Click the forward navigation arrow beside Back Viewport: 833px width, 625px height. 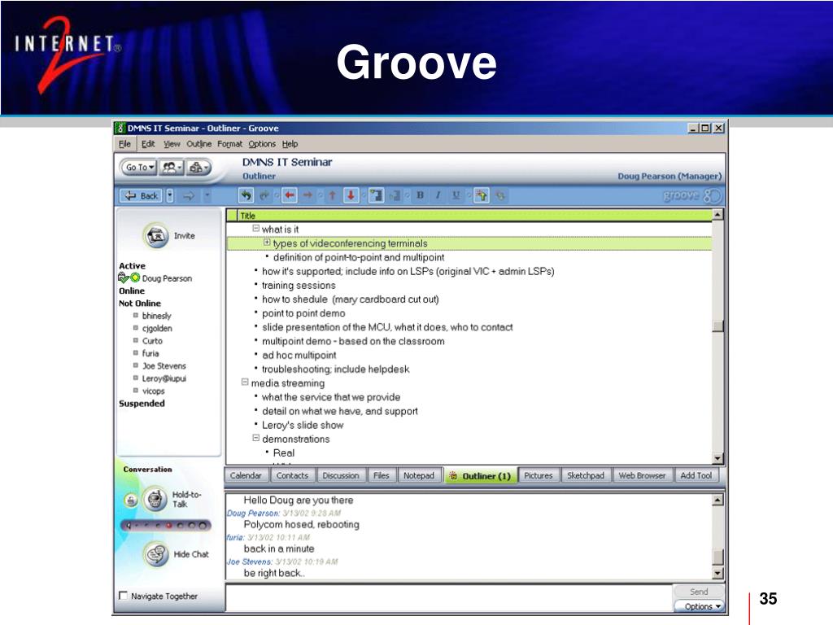[189, 196]
